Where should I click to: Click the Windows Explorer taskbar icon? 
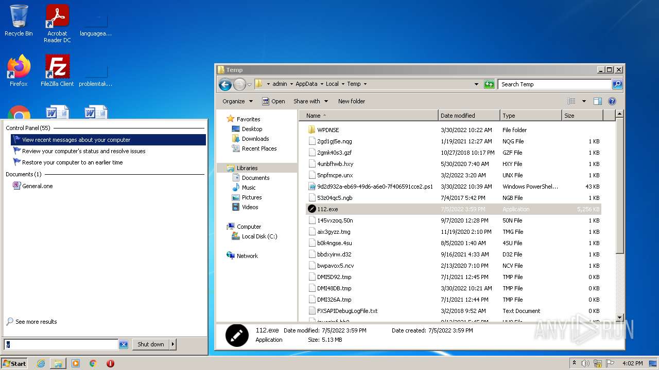click(x=58, y=363)
